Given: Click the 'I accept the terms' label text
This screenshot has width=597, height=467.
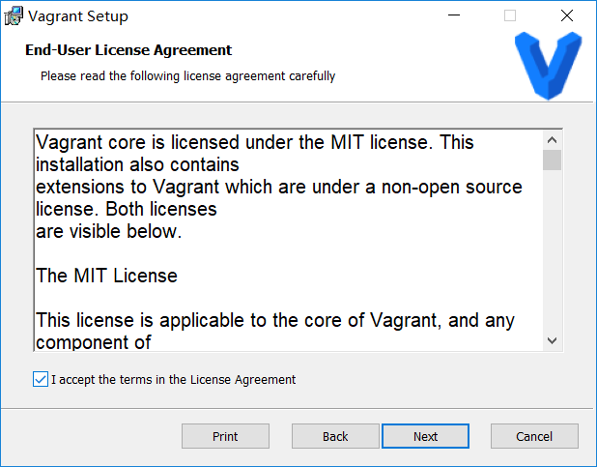Looking at the screenshot, I should [x=173, y=380].
